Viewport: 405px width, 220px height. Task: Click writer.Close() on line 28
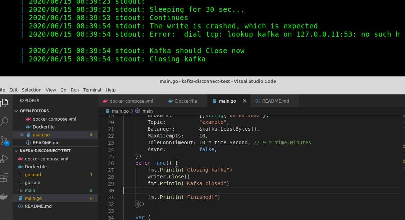pyautogui.click(x=169, y=177)
